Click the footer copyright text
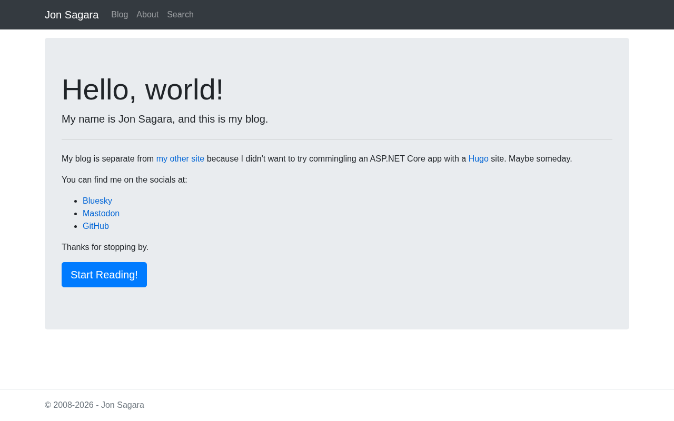The height and width of the screenshot is (421, 674). click(94, 405)
